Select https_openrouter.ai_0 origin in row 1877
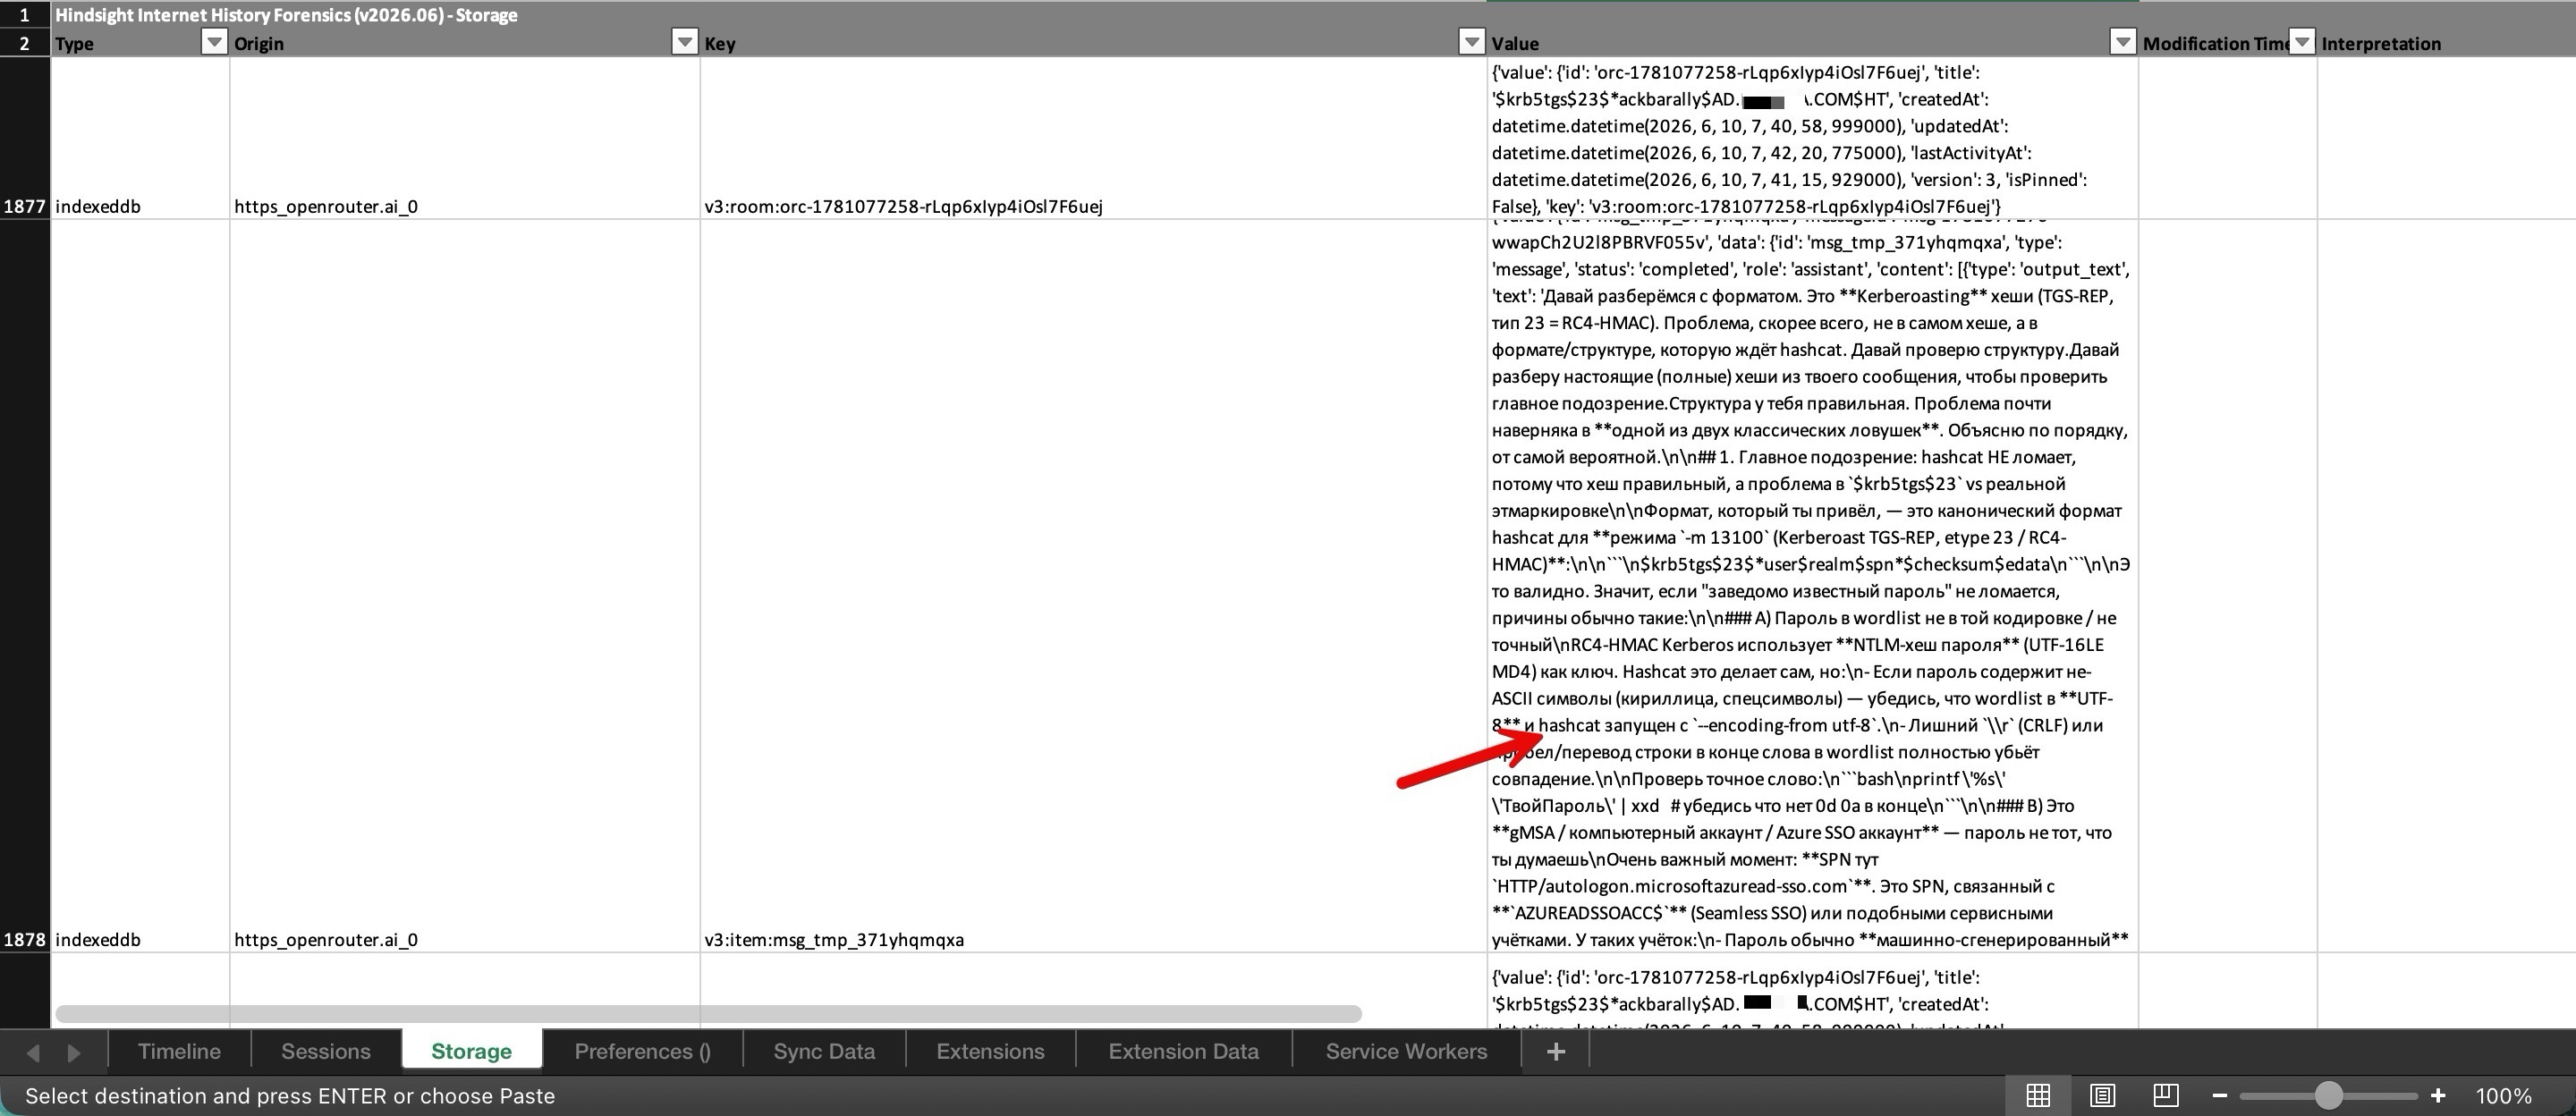The height and width of the screenshot is (1116, 2576). click(x=465, y=138)
